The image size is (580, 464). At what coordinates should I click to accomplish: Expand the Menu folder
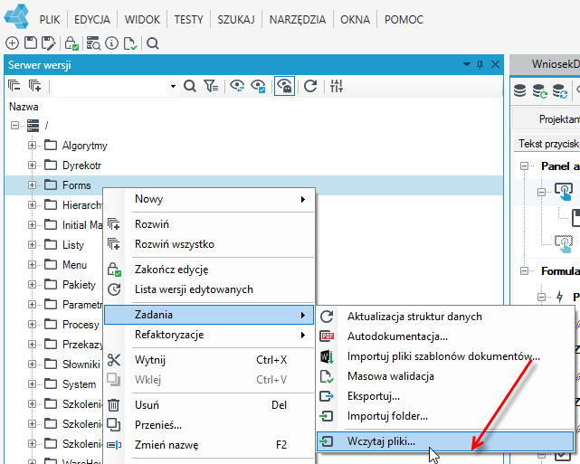point(32,265)
